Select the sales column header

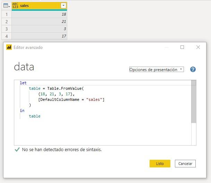pyautogui.click(x=38, y=6)
